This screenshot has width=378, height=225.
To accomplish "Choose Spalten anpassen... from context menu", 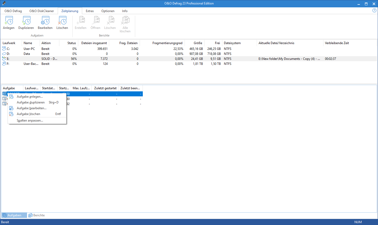I will (37, 121).
